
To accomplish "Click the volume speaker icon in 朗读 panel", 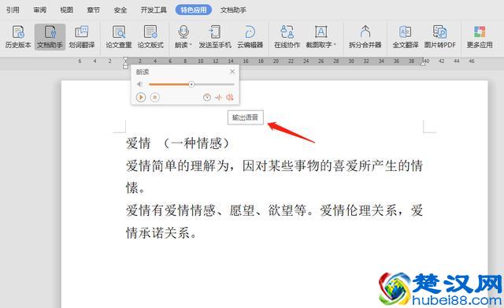I will click(x=140, y=84).
